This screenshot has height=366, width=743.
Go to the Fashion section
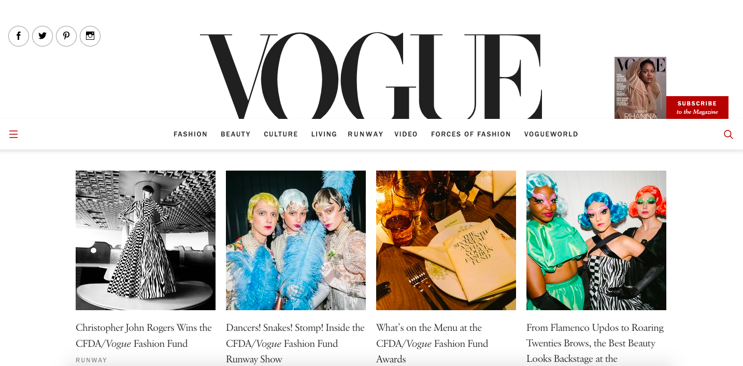pos(191,134)
